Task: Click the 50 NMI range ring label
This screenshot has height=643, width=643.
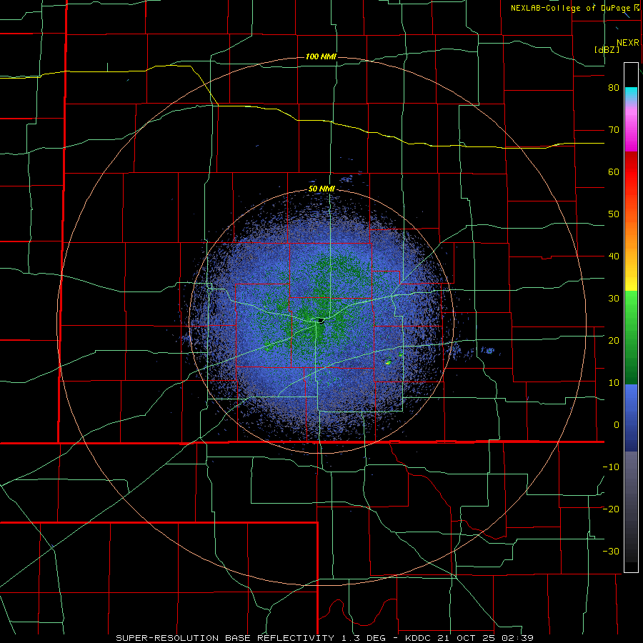Action: tap(322, 189)
